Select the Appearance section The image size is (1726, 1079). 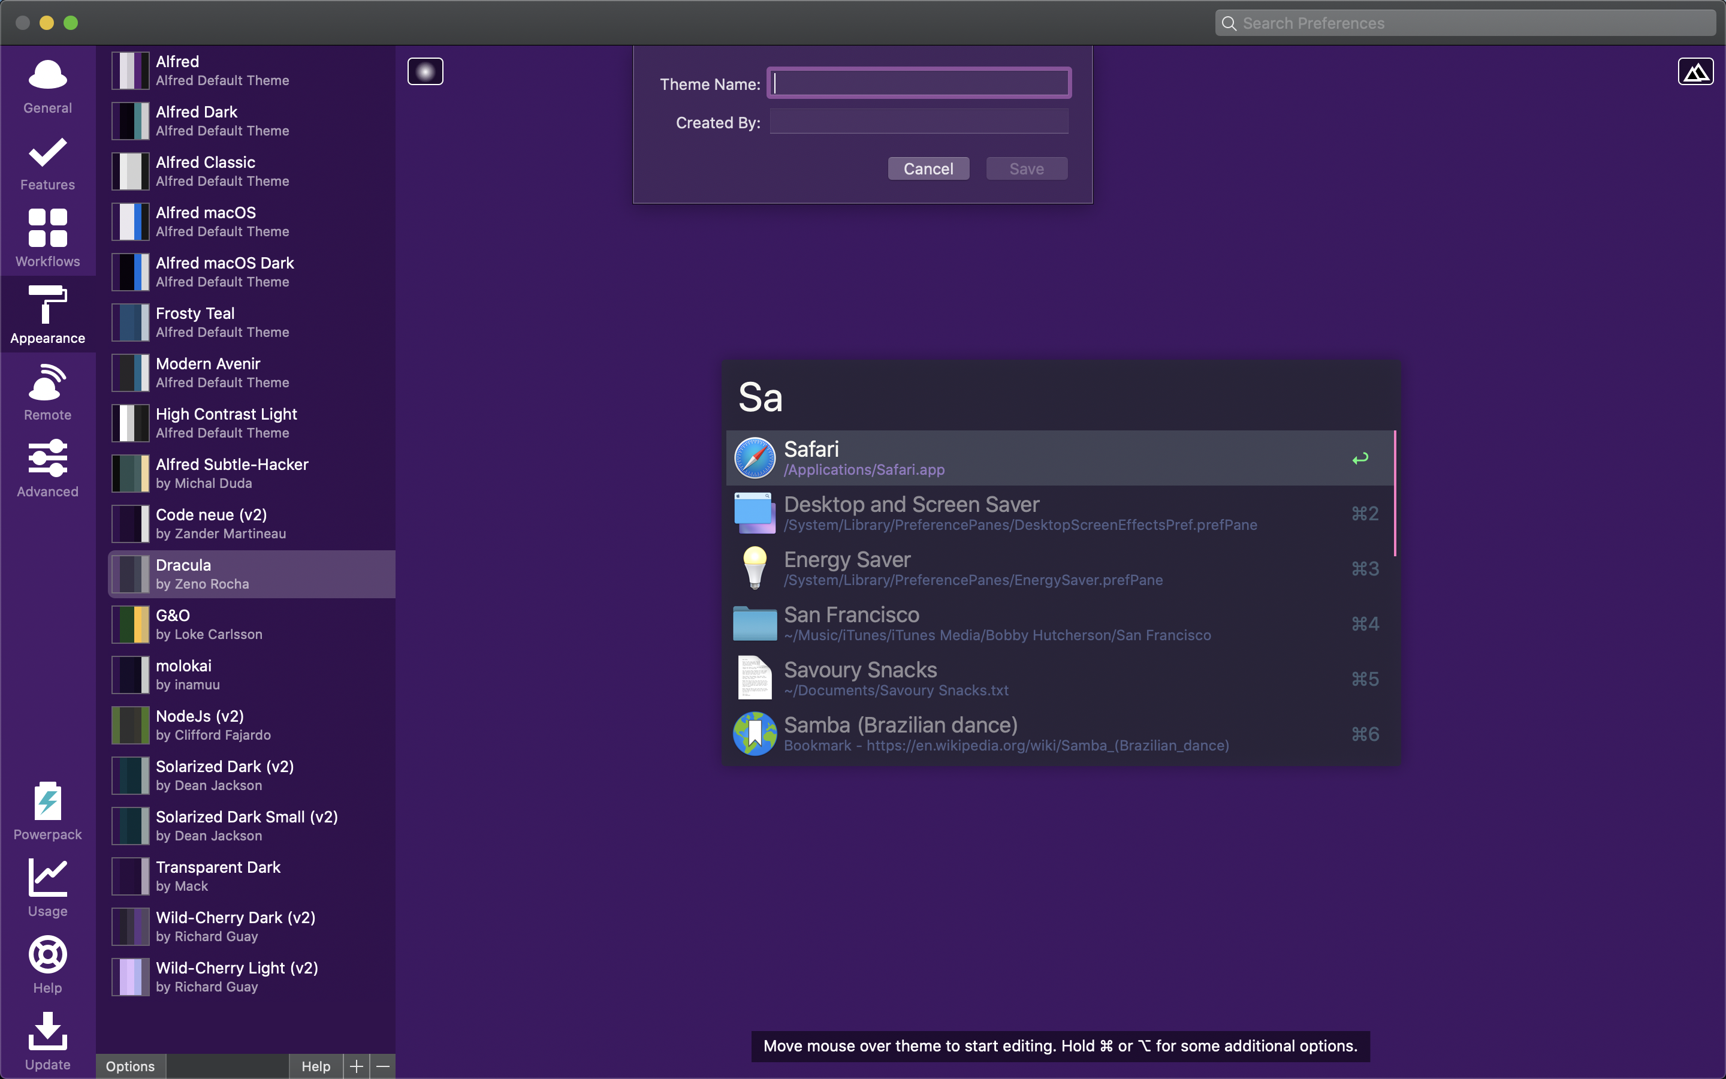(x=48, y=315)
